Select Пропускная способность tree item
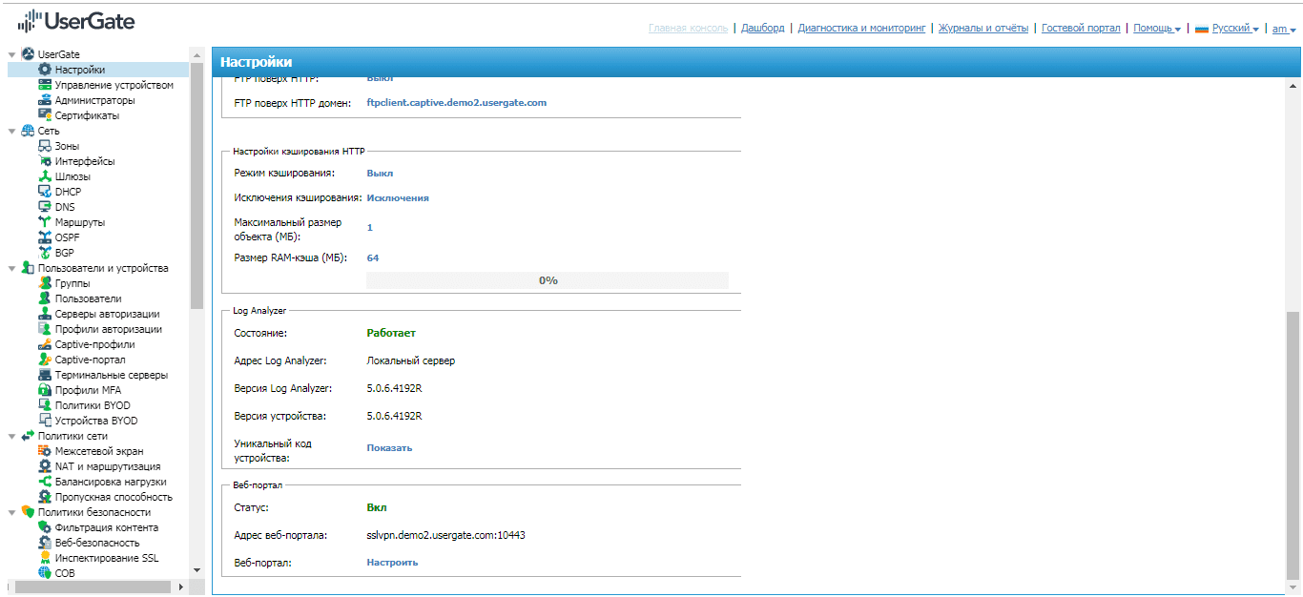Viewport: 1303px width, 597px height. coord(114,497)
